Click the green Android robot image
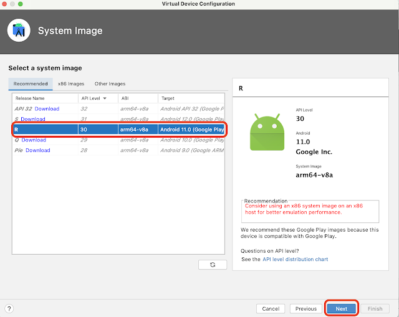Screen dimensions: 399x317 tap(262, 134)
